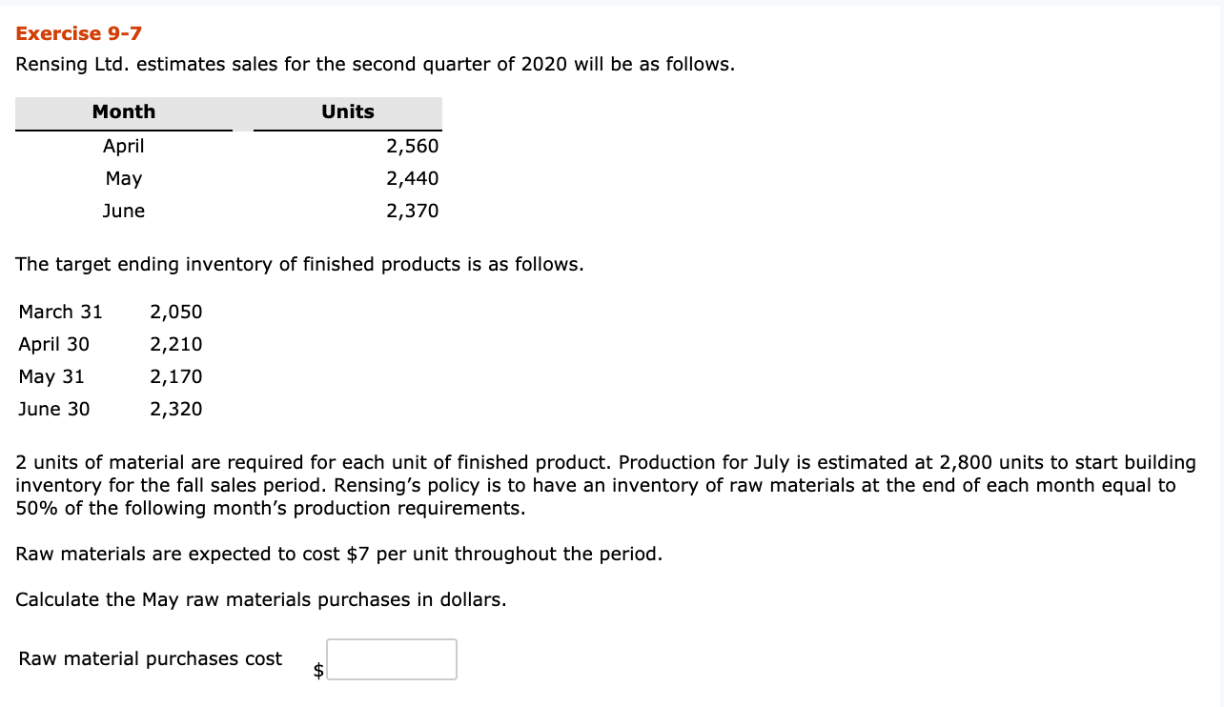Image resolution: width=1224 pixels, height=707 pixels.
Task: Click inside the Raw material purchases cost field
Action: pyautogui.click(x=391, y=658)
